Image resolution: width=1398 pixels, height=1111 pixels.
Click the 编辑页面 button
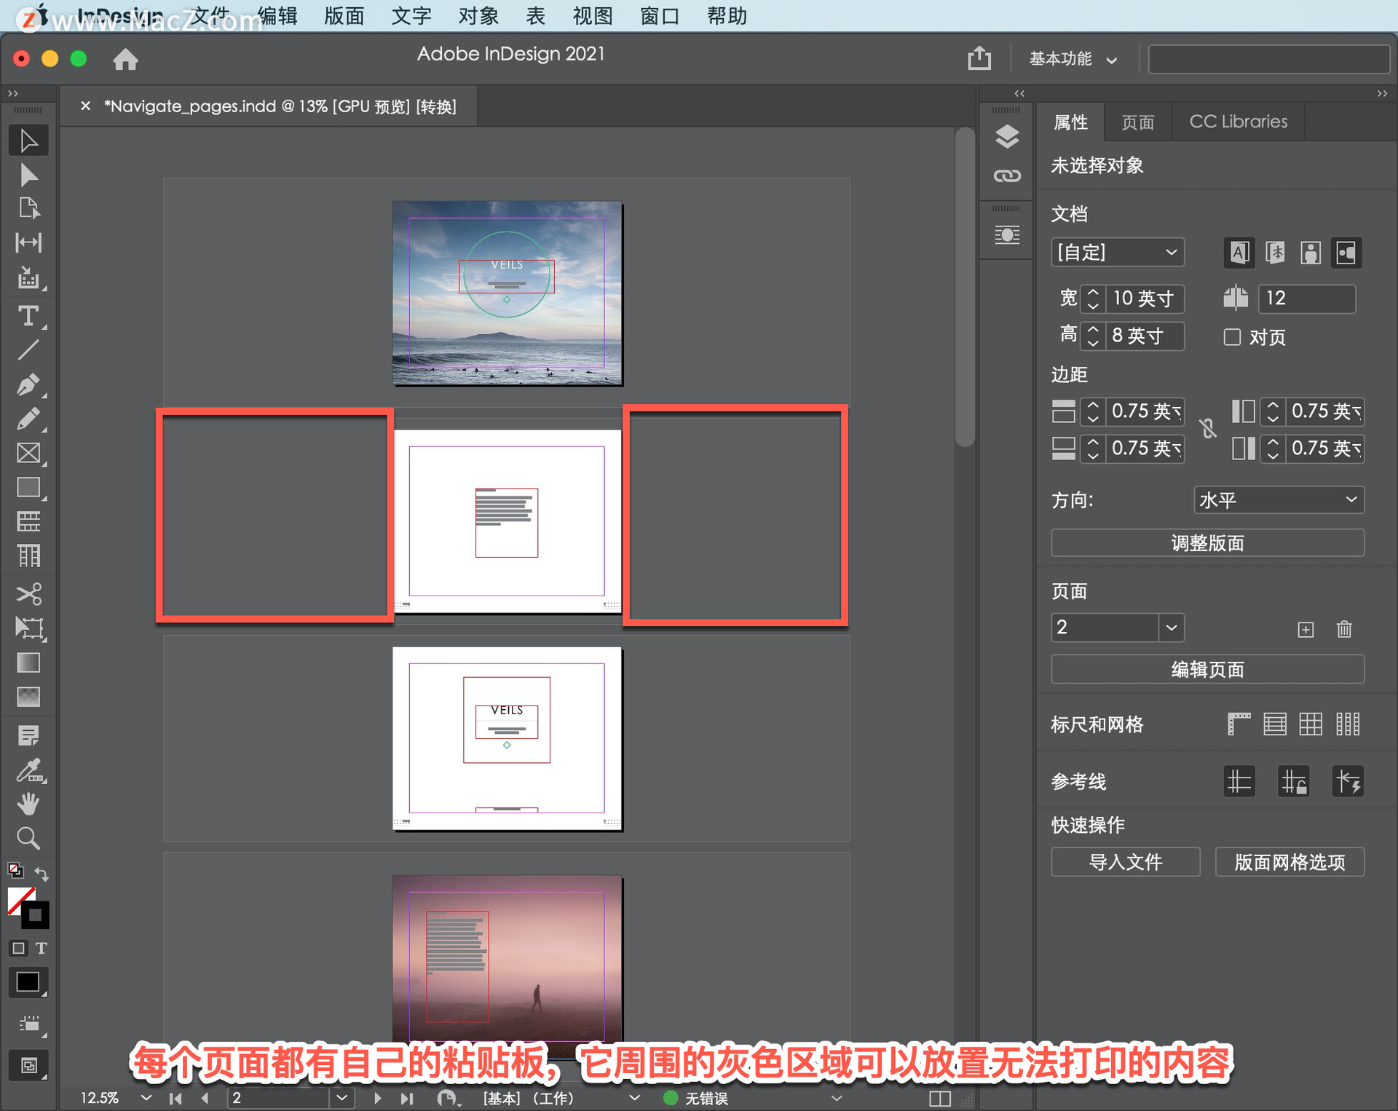tap(1207, 669)
